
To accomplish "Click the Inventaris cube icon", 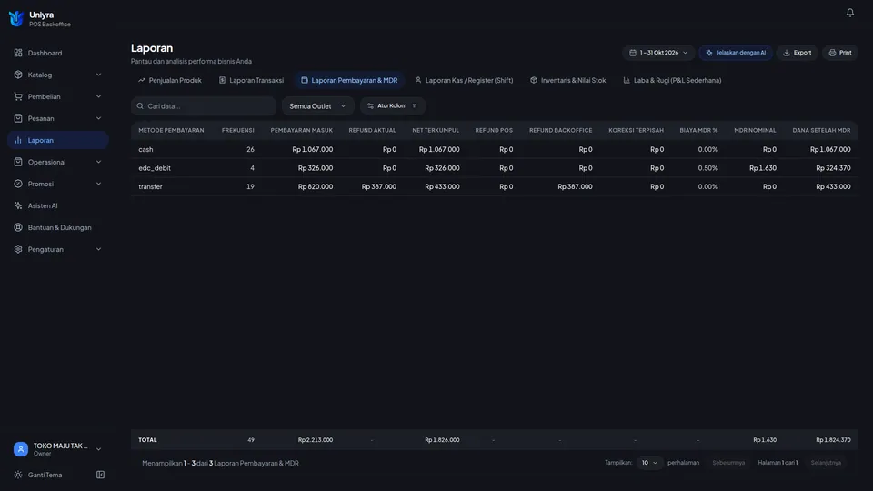I will pyautogui.click(x=534, y=80).
